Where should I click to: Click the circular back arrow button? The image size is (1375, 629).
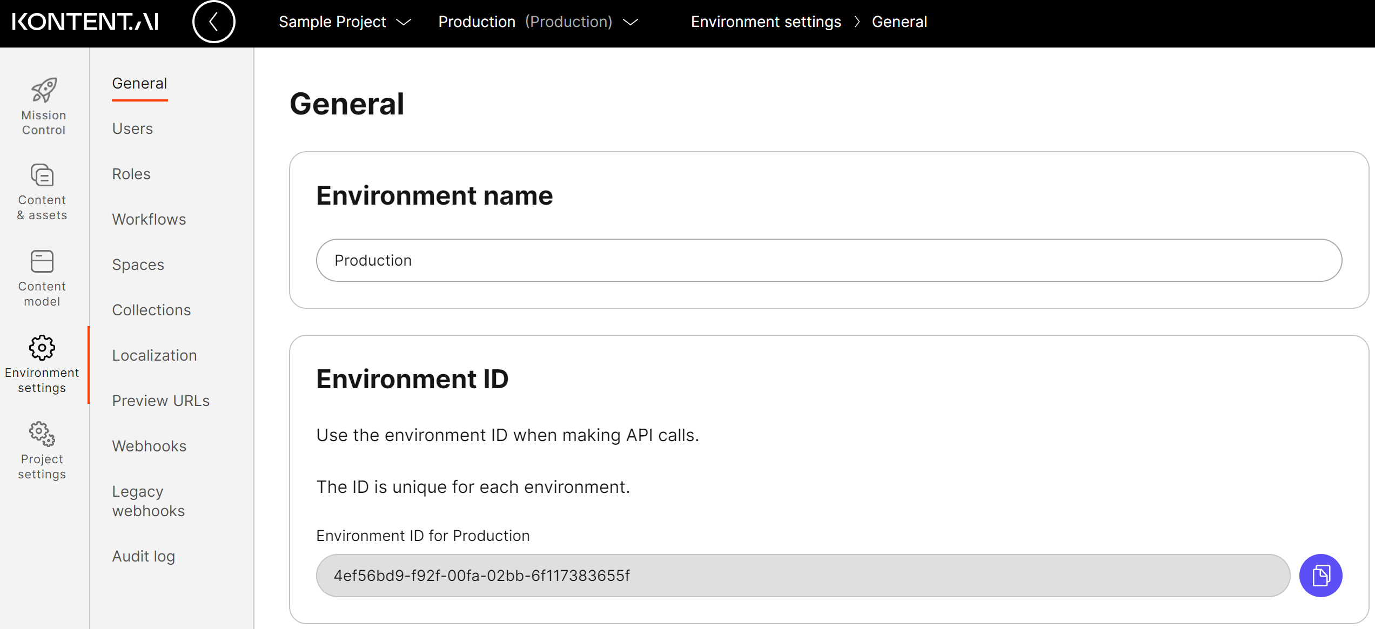214,22
